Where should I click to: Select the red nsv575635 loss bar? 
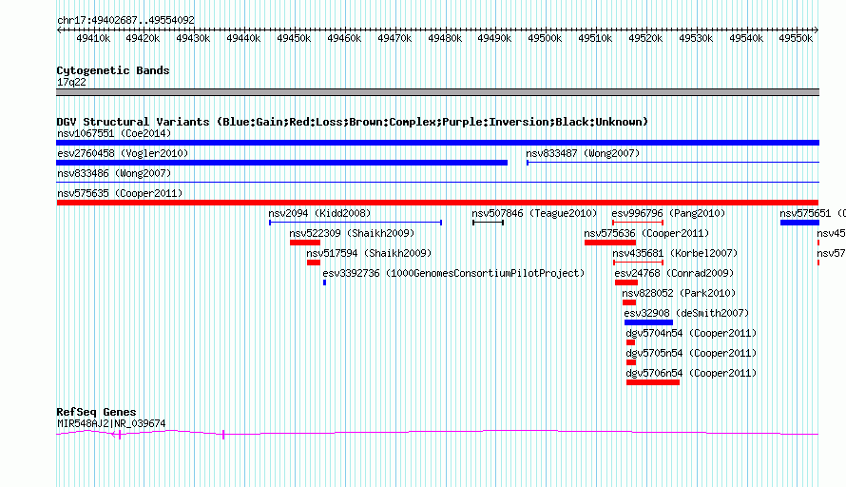click(437, 203)
